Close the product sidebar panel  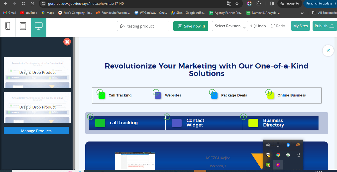tap(67, 42)
